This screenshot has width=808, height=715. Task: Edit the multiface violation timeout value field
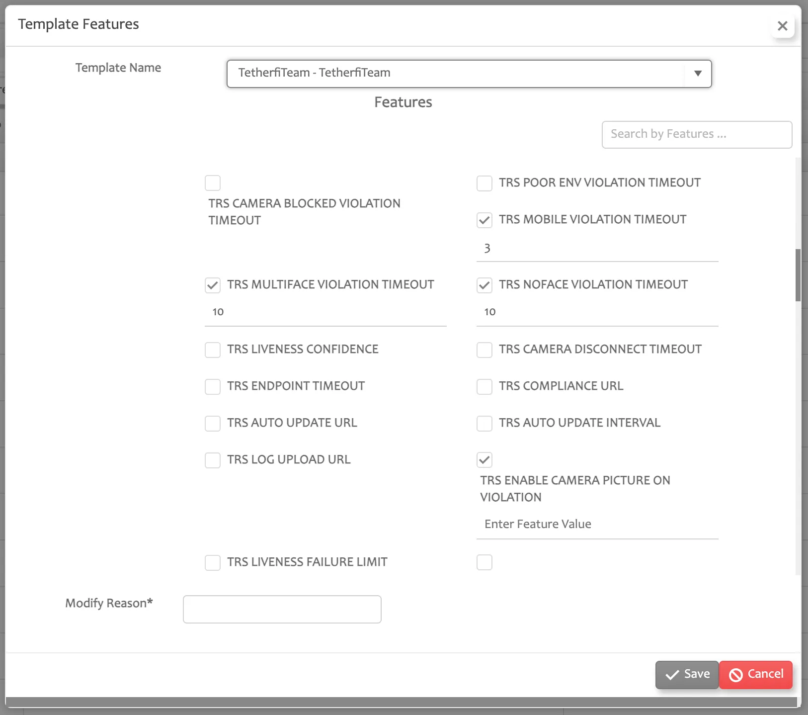coord(325,312)
